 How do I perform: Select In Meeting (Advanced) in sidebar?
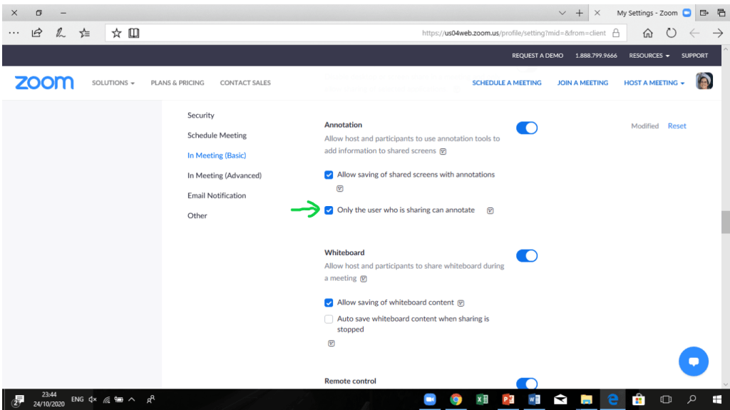tap(224, 175)
